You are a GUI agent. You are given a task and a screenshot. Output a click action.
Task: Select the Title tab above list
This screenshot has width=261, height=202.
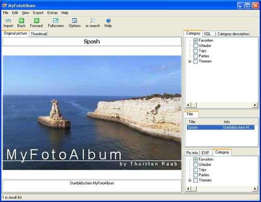pos(191,114)
